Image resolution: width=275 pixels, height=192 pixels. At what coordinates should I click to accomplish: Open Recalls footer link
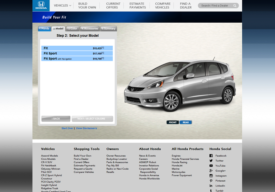click(x=110, y=172)
